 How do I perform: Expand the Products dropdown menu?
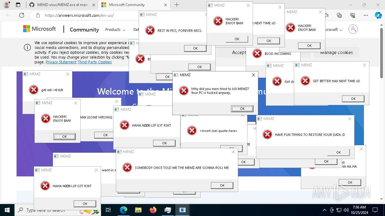[115, 29]
